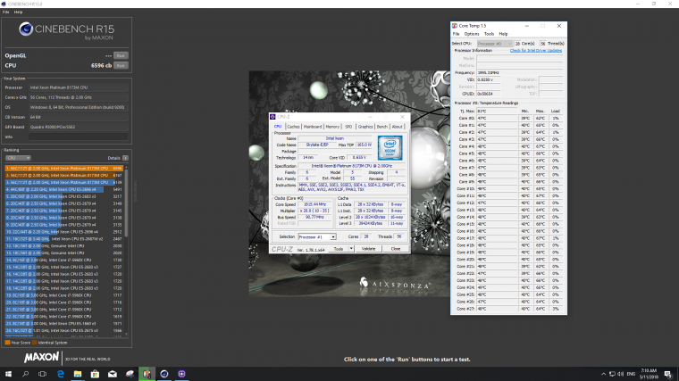This screenshot has height=381, width=679.
Task: Open the Tools menu in Core Temp
Action: (489, 34)
